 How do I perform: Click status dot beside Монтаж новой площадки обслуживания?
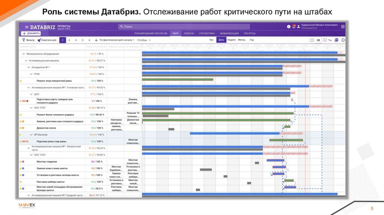23,188
